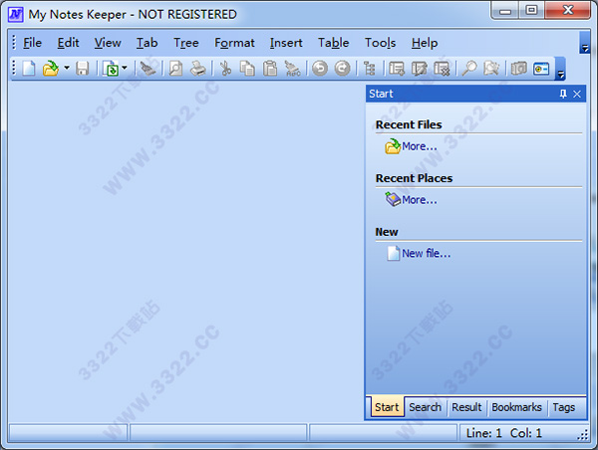Click the blank page icon under New
This screenshot has width=598, height=450.
point(394,253)
